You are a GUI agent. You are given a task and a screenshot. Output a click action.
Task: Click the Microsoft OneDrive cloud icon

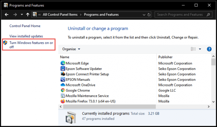coord(63,85)
